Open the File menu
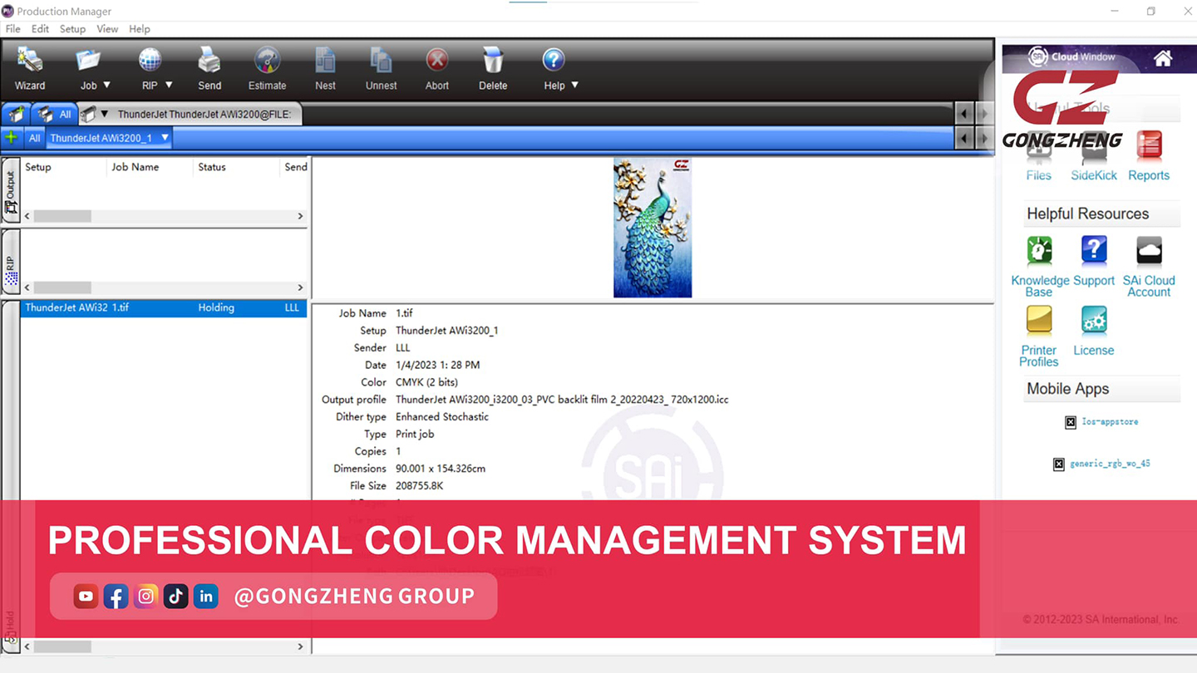The image size is (1197, 673). [13, 29]
